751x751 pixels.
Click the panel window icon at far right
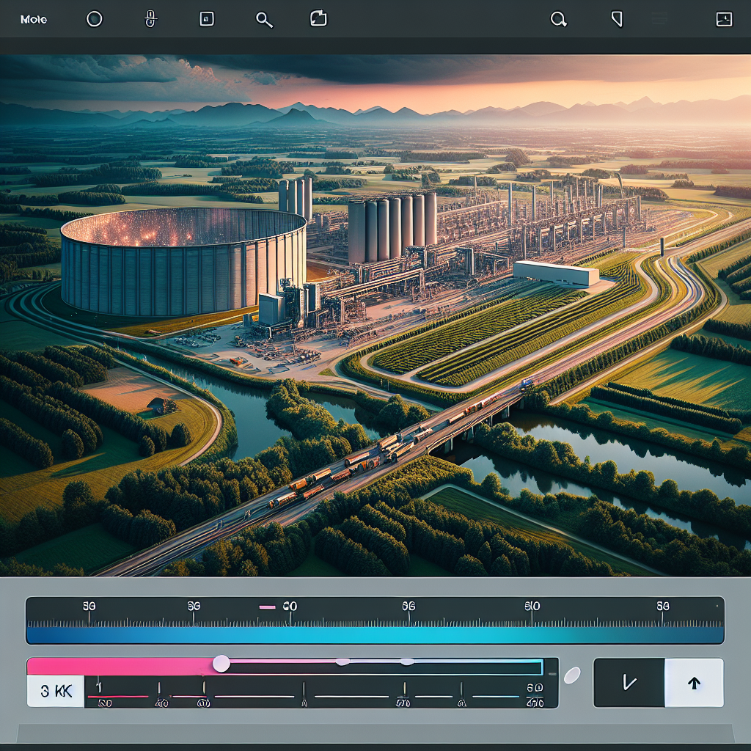(724, 20)
